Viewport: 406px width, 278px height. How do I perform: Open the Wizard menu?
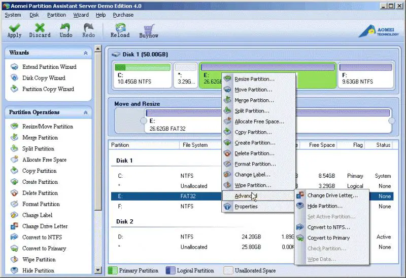coord(81,15)
